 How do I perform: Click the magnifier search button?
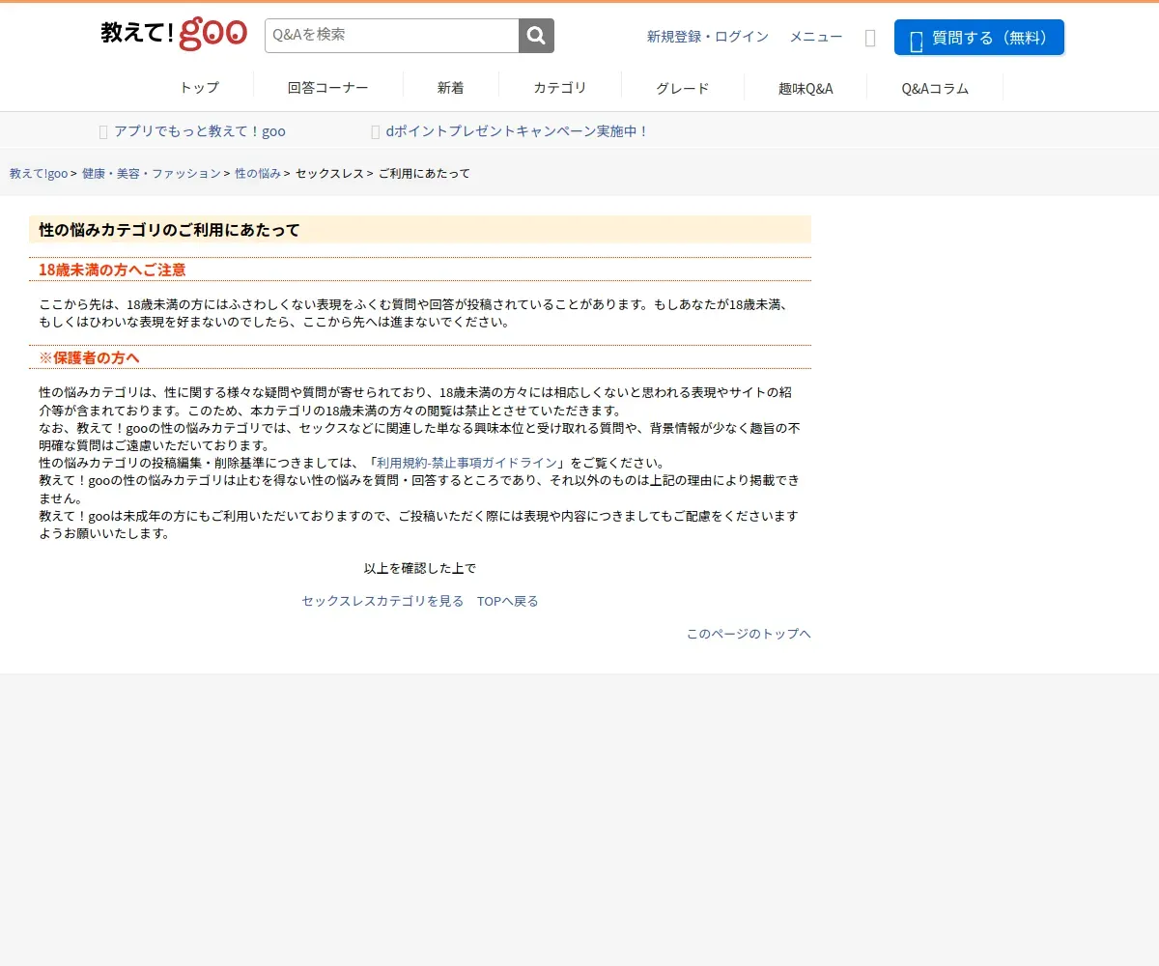(x=537, y=36)
